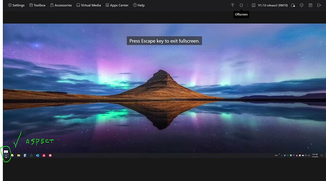
Task: Click the cloud status icon
Action: click(293, 5)
